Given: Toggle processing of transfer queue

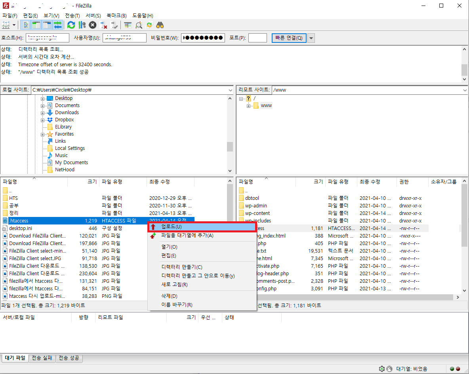Looking at the screenshot, I should tap(82, 25).
